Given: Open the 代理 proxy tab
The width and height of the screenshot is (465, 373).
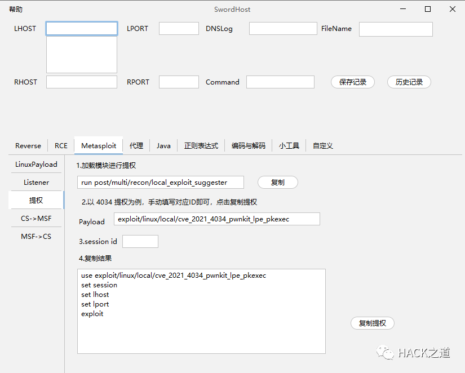Looking at the screenshot, I should tap(136, 146).
